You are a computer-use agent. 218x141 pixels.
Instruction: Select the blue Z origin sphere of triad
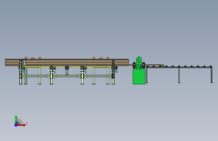[x=16, y=125]
